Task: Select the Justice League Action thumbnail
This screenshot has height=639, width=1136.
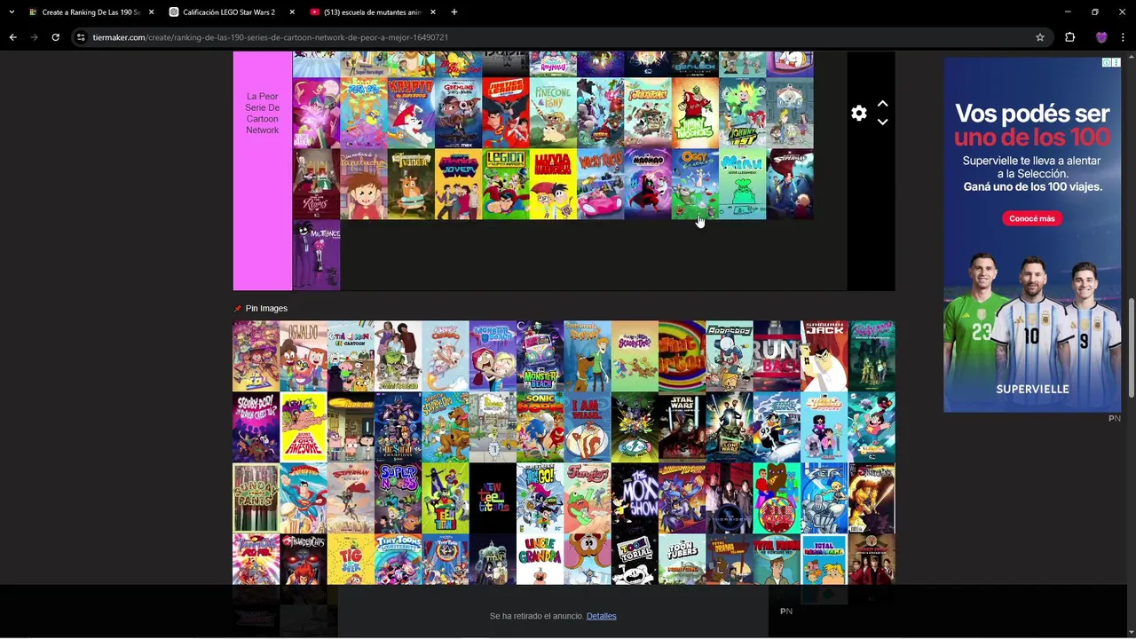Action: 506,114
